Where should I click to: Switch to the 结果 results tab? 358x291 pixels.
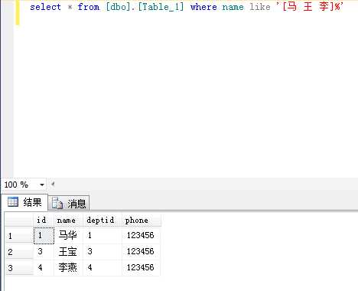click(x=24, y=202)
